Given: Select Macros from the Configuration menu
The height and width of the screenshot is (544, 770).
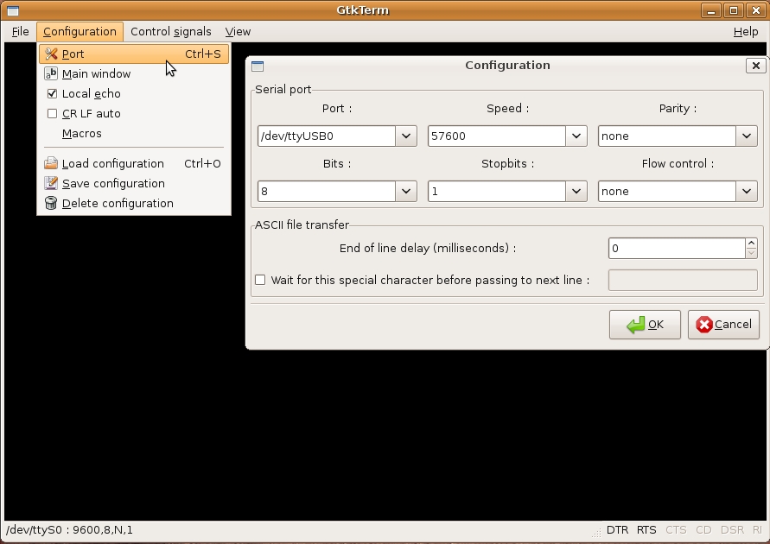Looking at the screenshot, I should (x=82, y=134).
